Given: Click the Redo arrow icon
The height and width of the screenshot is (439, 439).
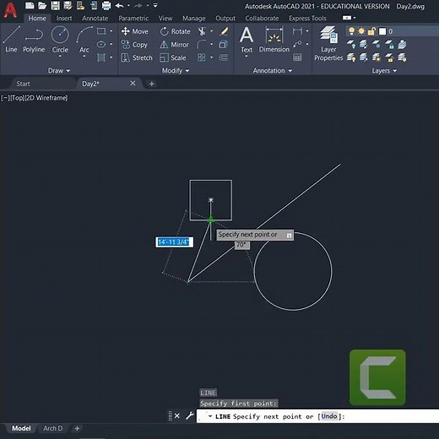Looking at the screenshot, I should [x=138, y=5].
